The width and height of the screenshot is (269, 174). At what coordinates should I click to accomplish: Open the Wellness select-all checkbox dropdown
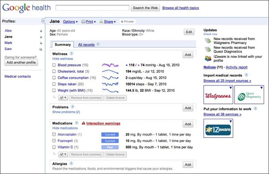pos(63,98)
